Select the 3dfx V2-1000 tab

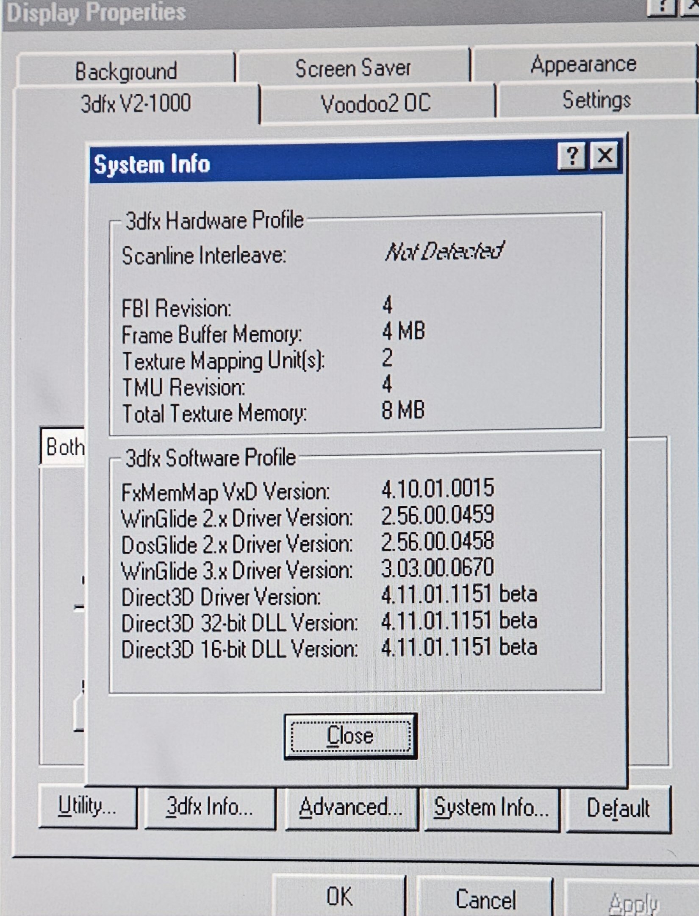pyautogui.click(x=136, y=103)
